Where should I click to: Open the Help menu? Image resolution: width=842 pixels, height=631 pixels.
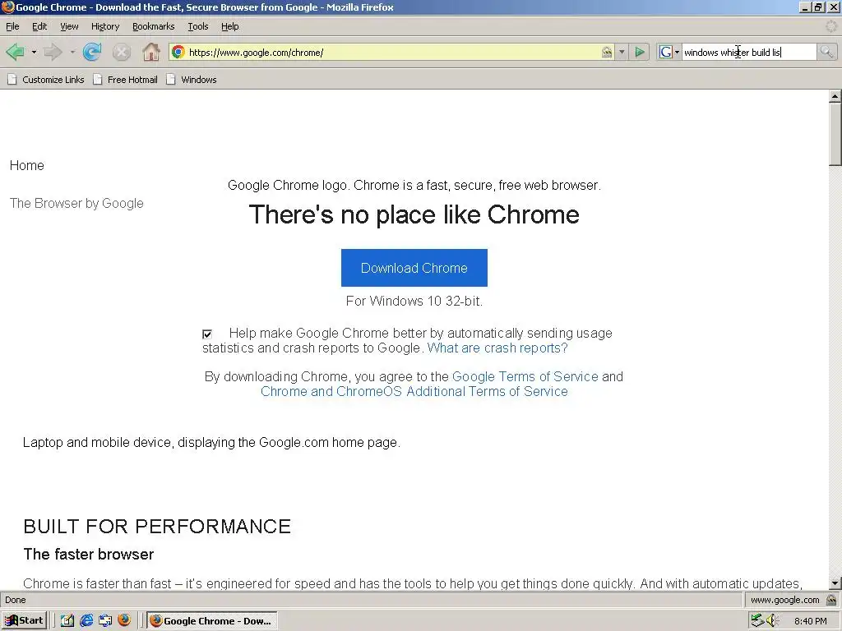point(230,26)
